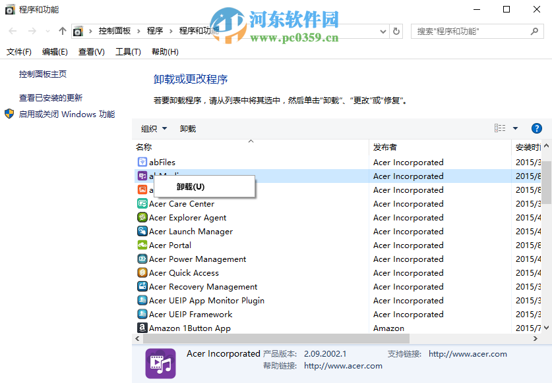552x383 pixels.
Task: Click inside the search 程序和功能 box
Action: pos(468,31)
